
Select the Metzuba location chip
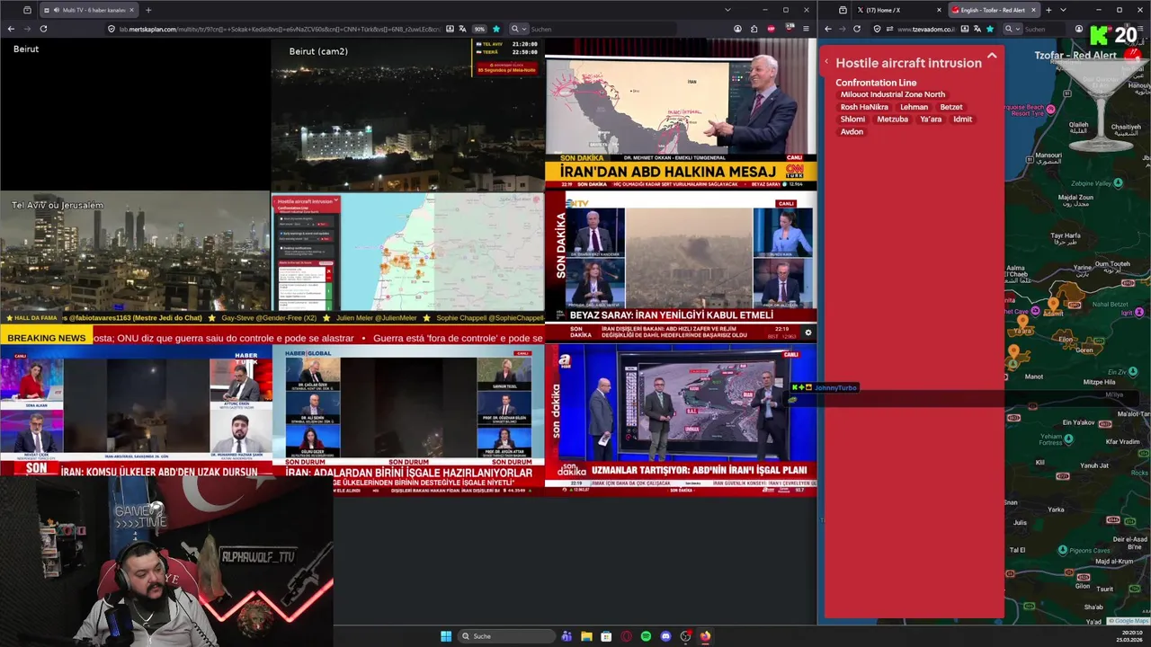[x=893, y=120]
